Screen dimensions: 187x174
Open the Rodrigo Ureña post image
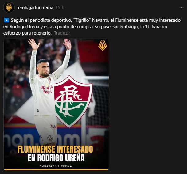pyautogui.click(x=56, y=104)
